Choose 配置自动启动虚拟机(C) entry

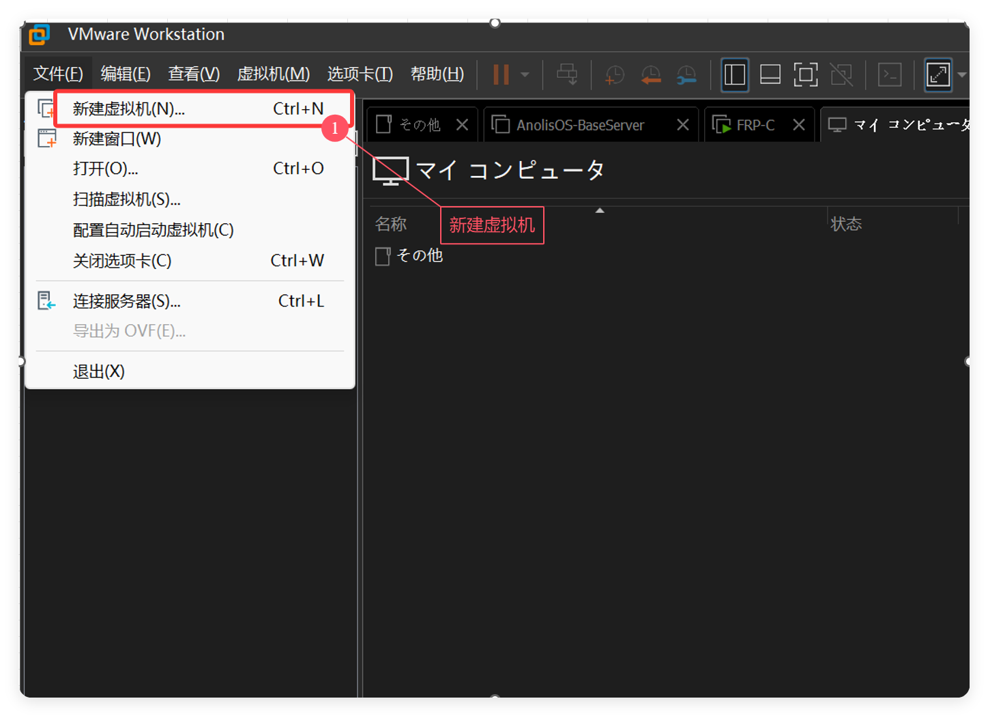[190, 230]
